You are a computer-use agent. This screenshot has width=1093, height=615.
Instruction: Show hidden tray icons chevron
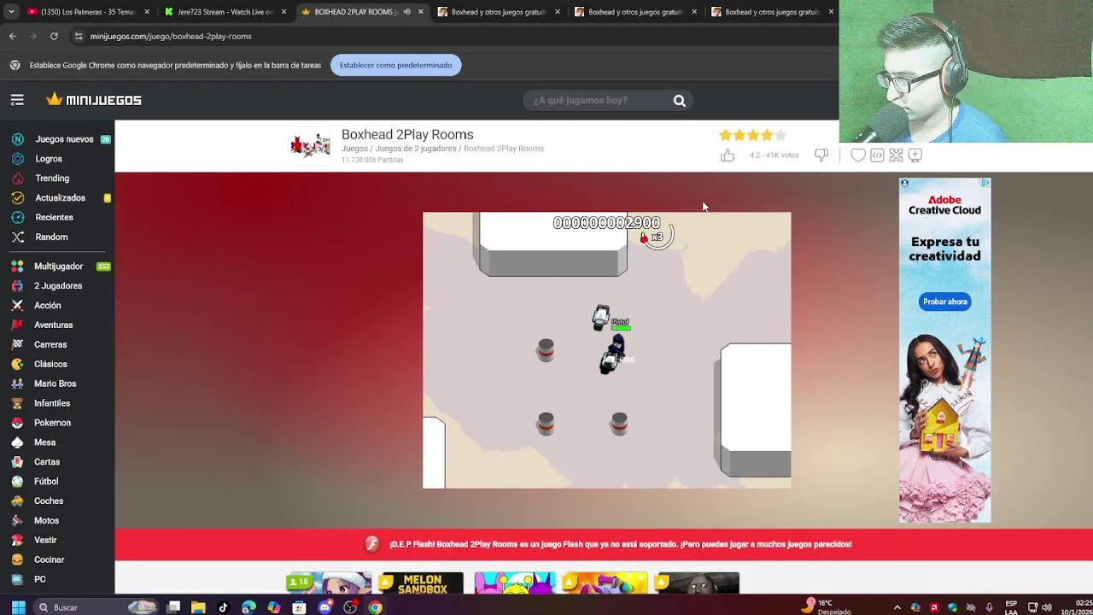897,607
